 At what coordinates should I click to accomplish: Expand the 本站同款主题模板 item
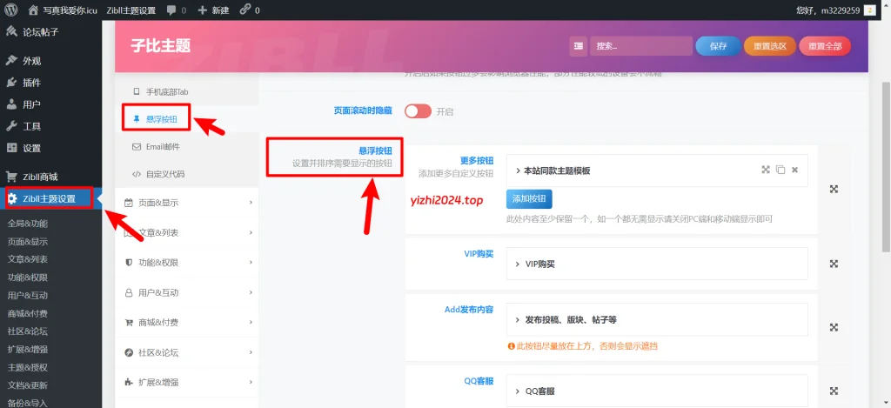(657, 171)
